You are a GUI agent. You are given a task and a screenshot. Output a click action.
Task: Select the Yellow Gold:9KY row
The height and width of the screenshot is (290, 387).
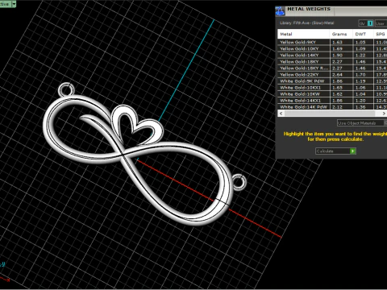[x=332, y=42]
